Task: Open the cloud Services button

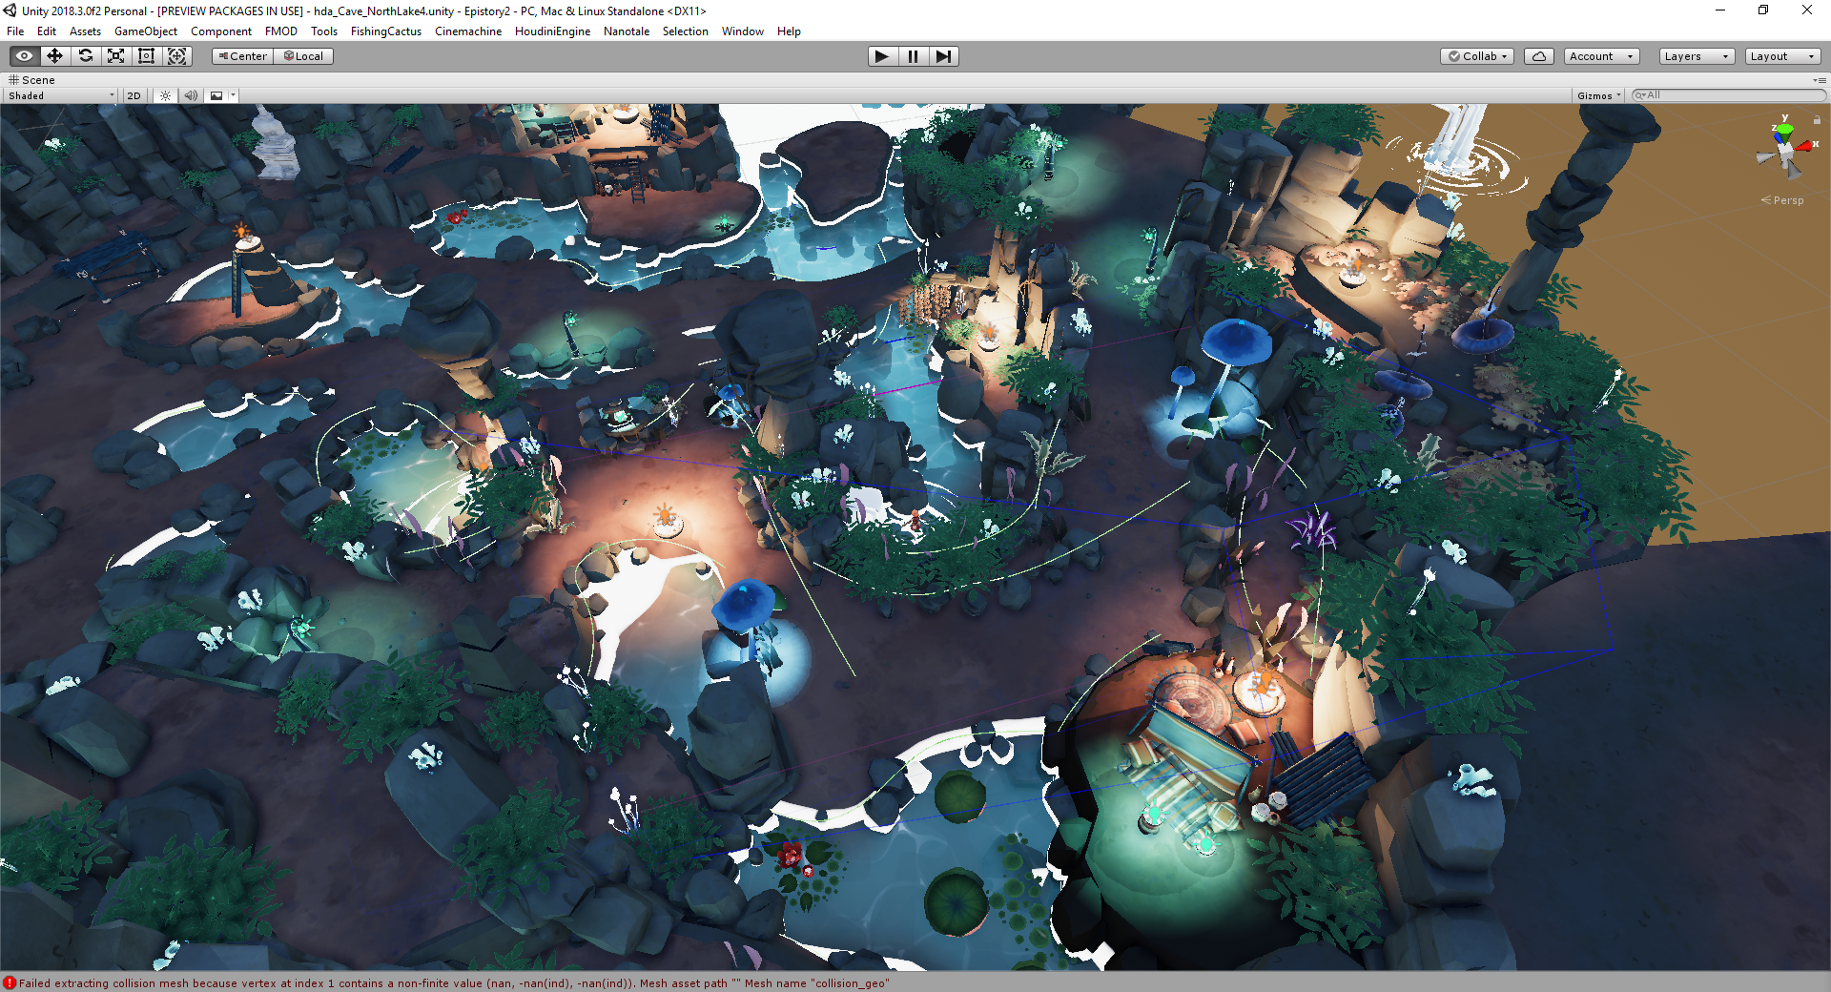Action: coord(1538,56)
